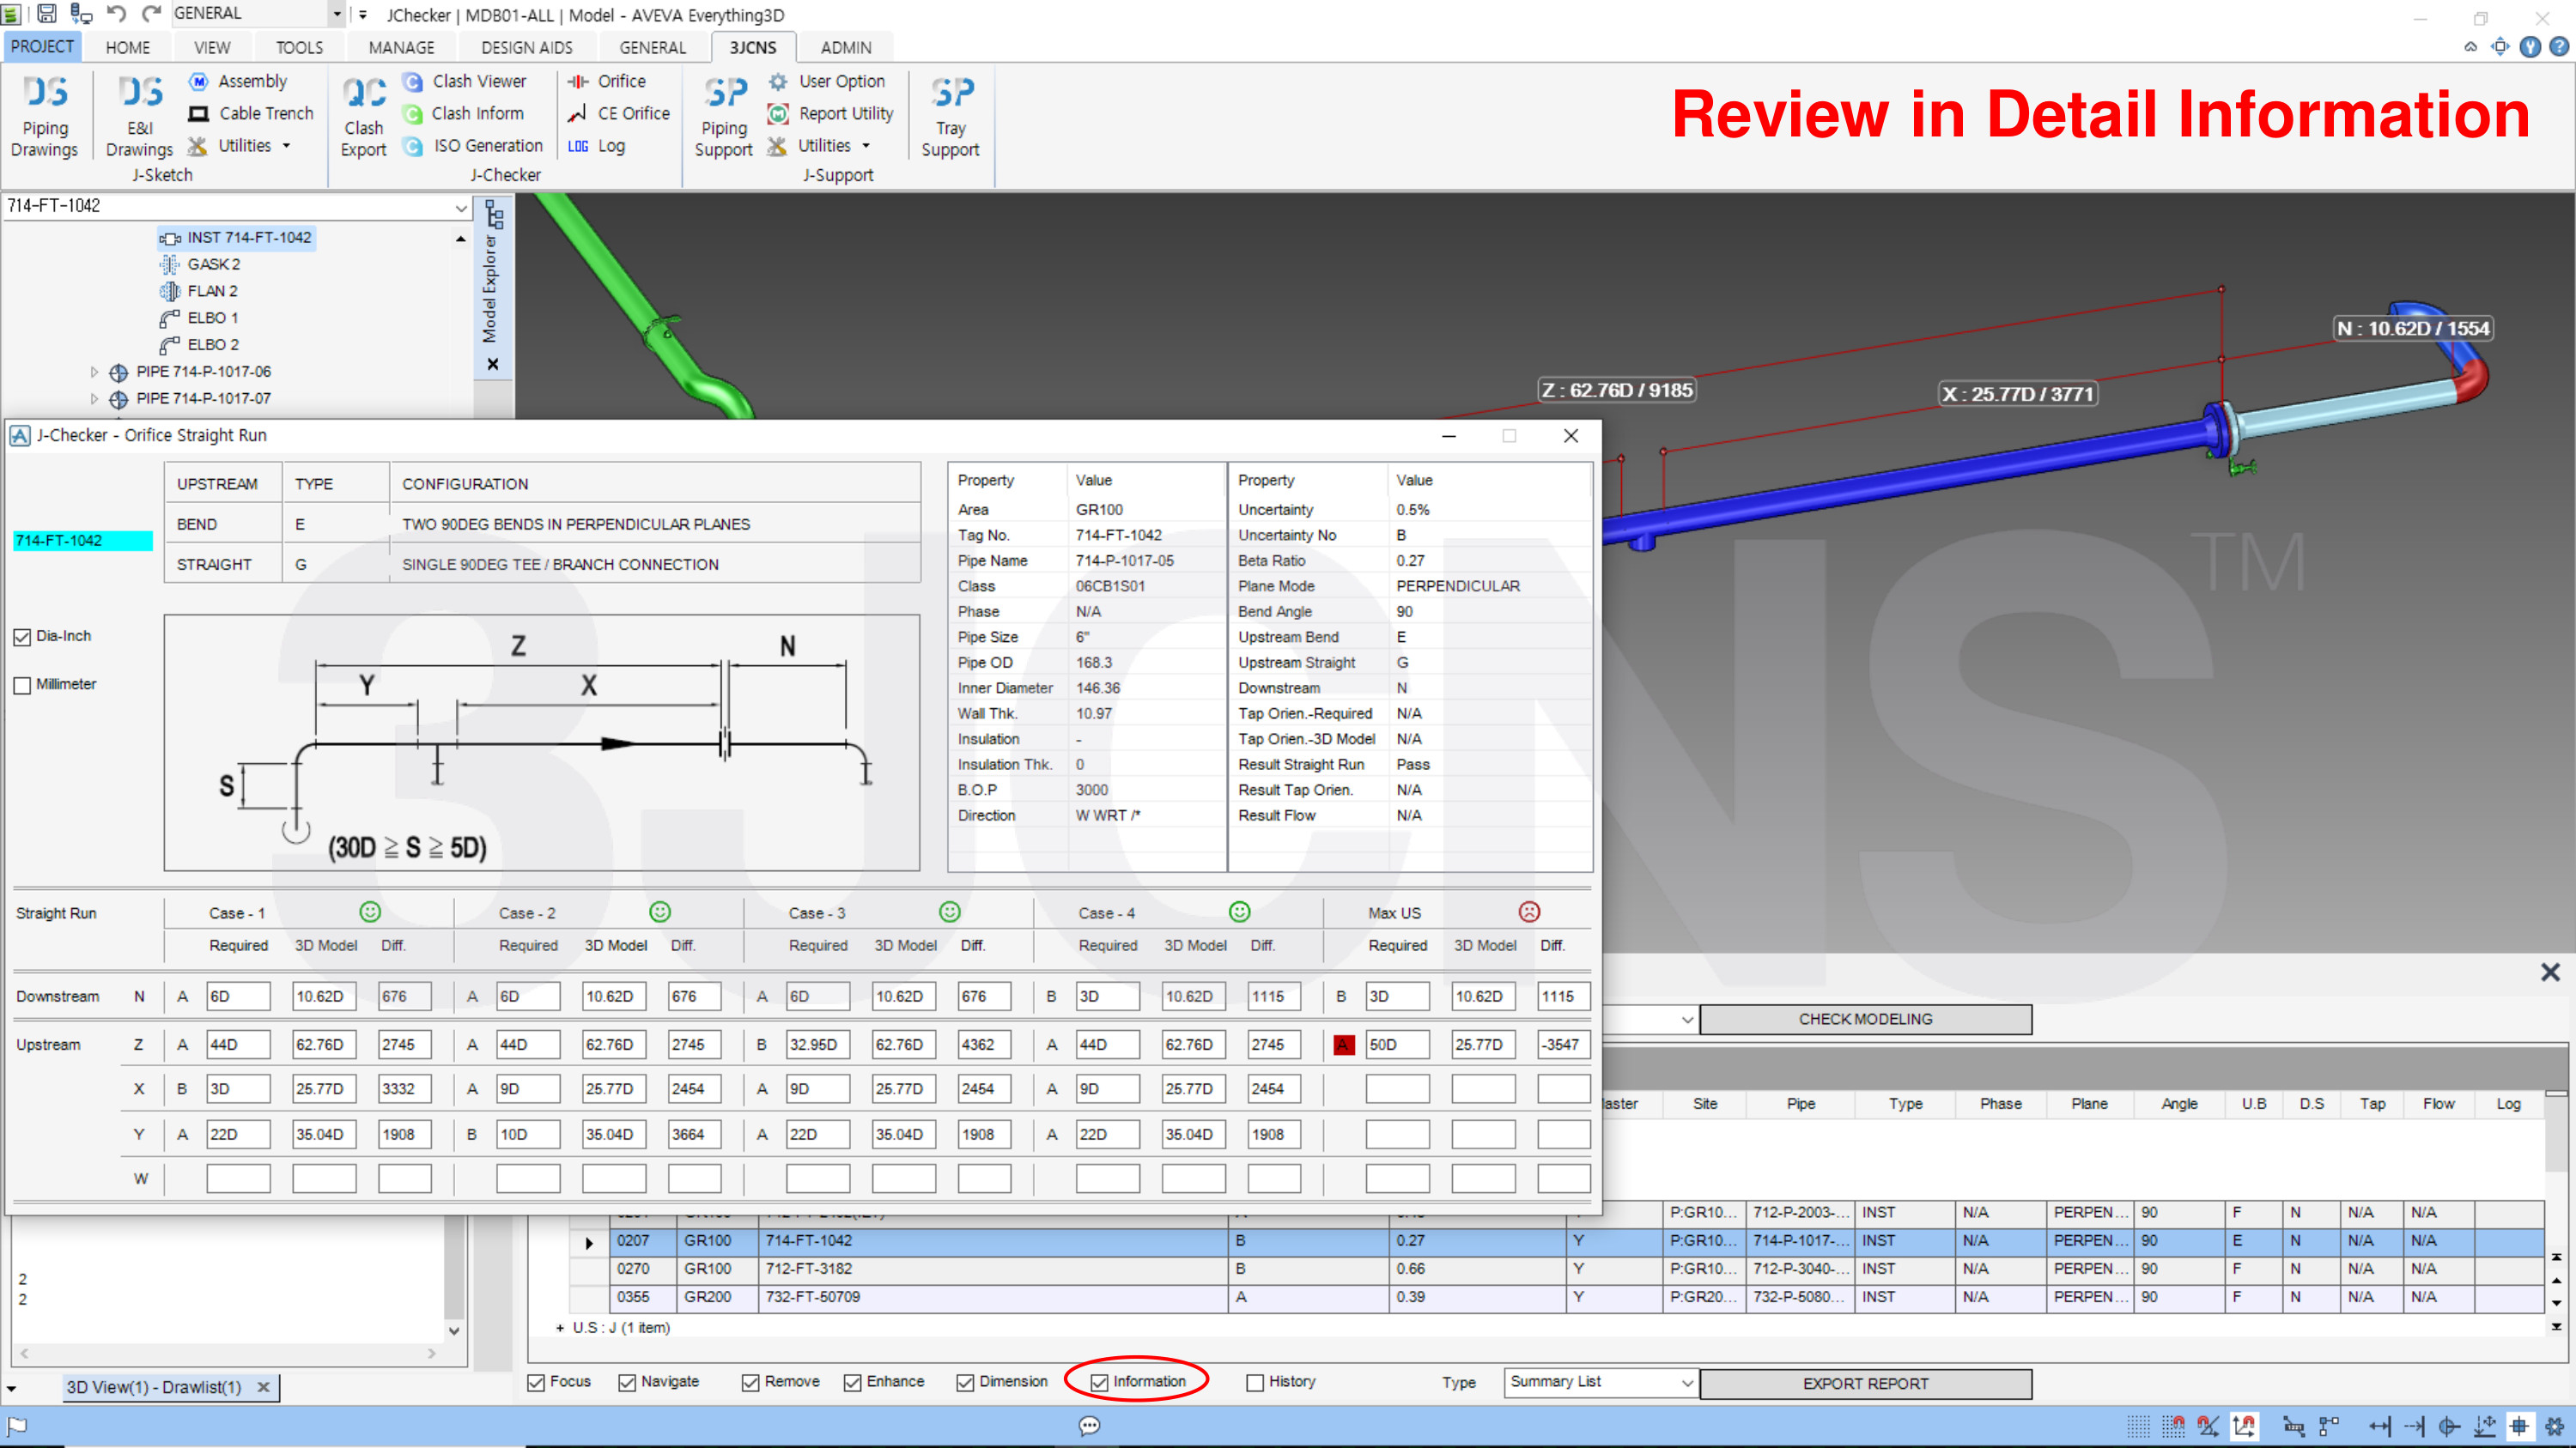
Task: Click the EXPORT REPORT button
Action: pos(1865,1384)
